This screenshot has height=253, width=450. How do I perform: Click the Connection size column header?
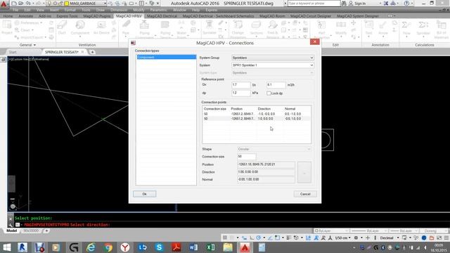point(215,109)
